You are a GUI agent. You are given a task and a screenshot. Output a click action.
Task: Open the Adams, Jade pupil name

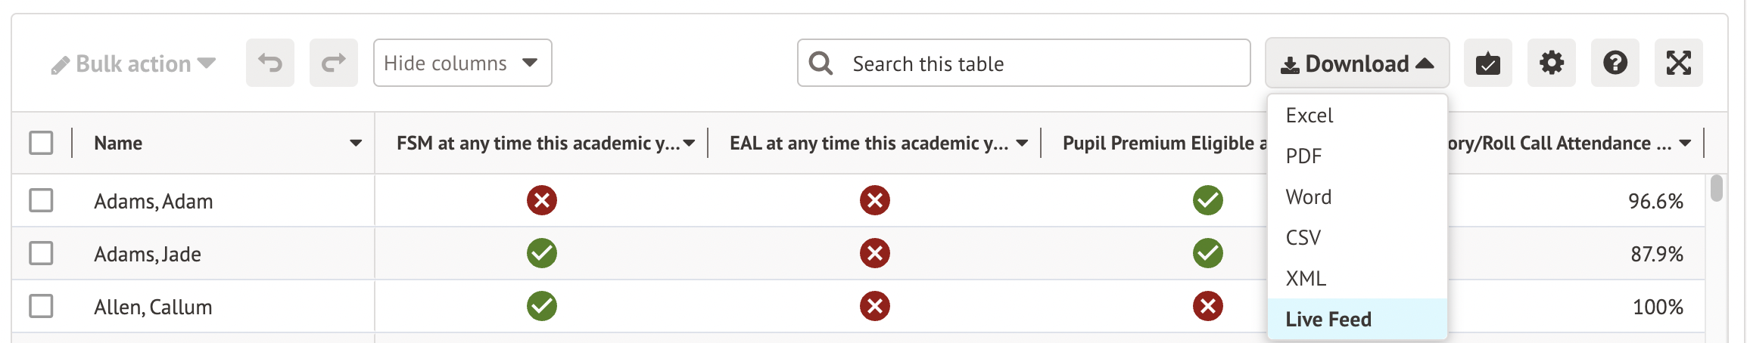tap(148, 254)
